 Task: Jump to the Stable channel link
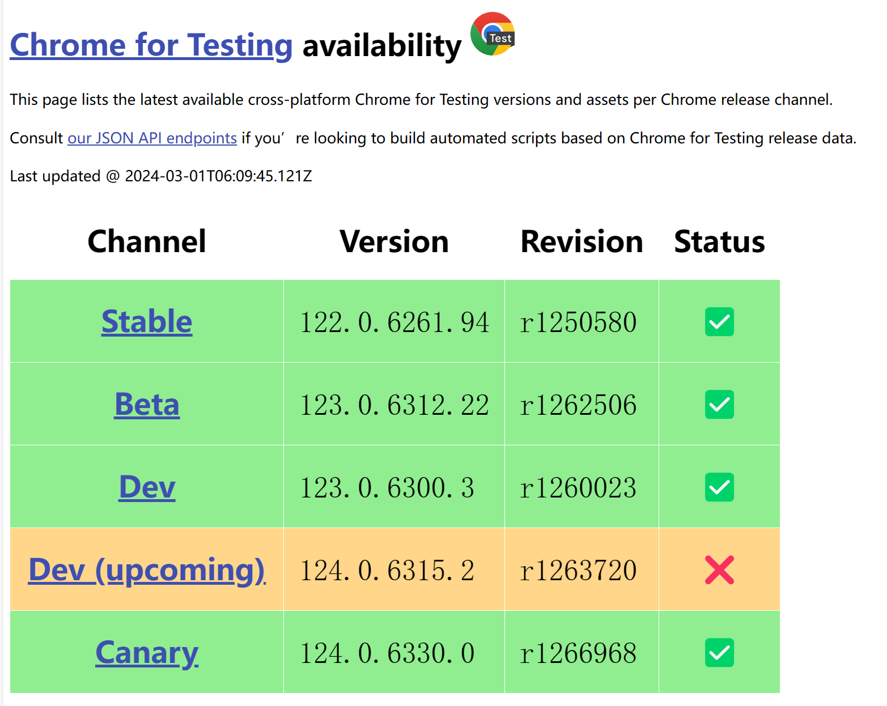click(x=147, y=322)
